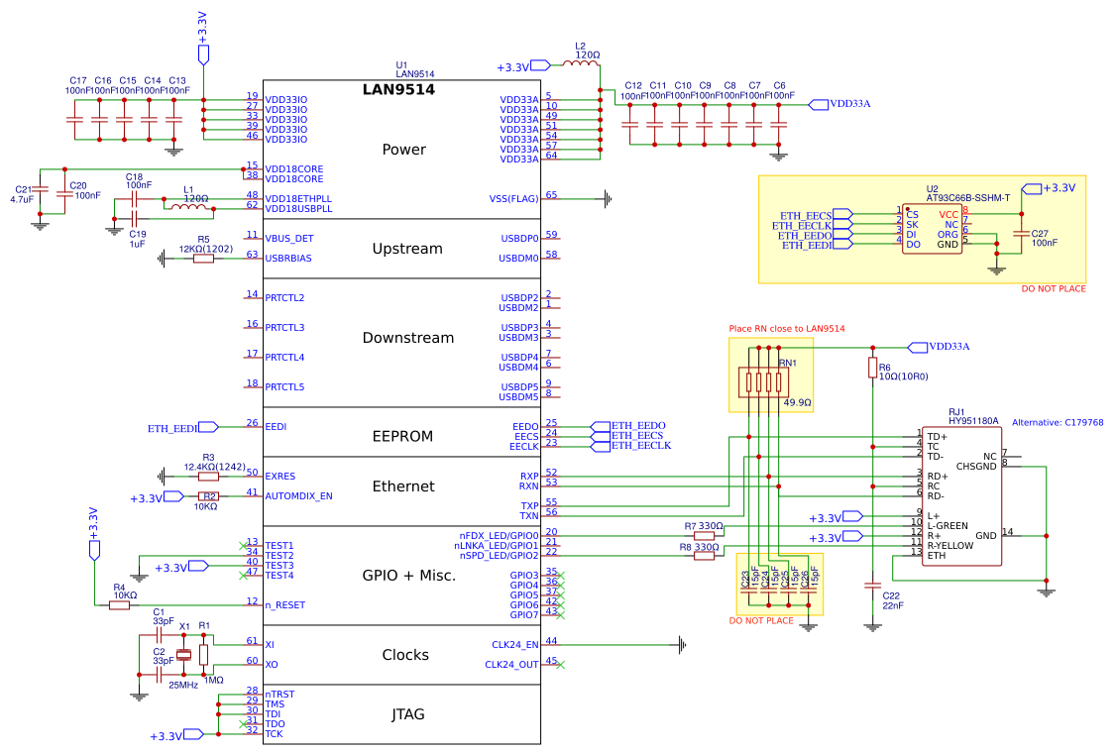Select the n_RESET pin label

click(x=285, y=605)
